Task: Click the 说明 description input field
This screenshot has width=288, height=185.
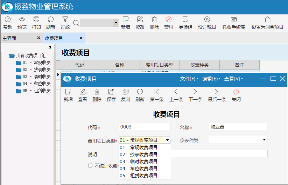Action: 219,154
